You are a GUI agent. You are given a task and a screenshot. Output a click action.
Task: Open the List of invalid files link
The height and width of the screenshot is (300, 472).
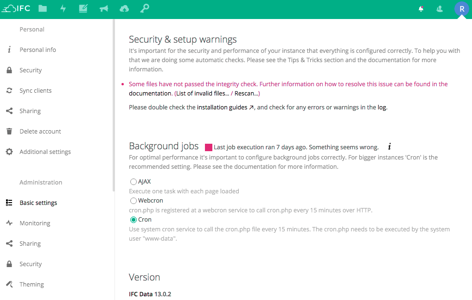[202, 93]
